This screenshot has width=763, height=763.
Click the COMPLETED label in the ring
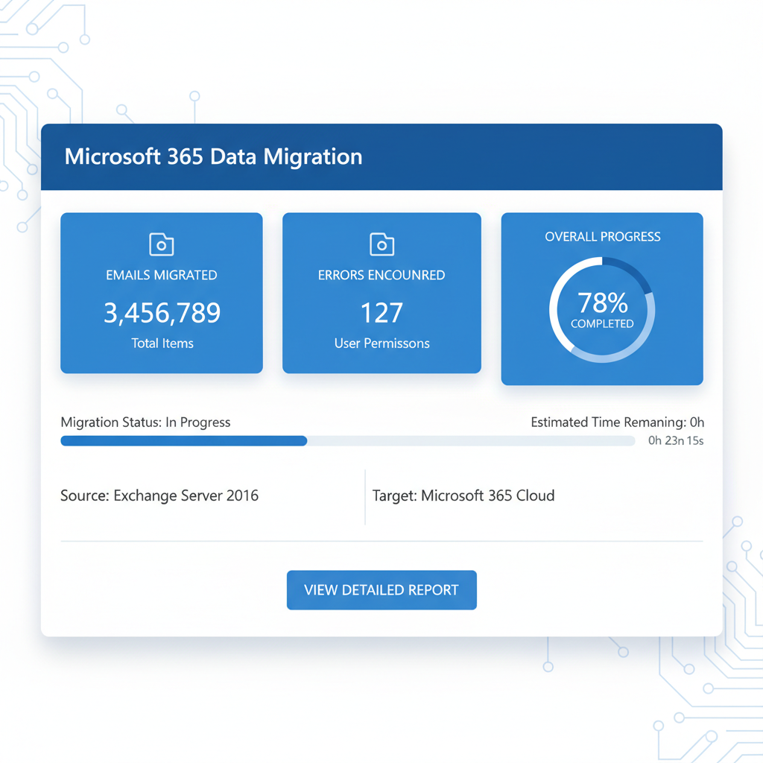point(602,323)
